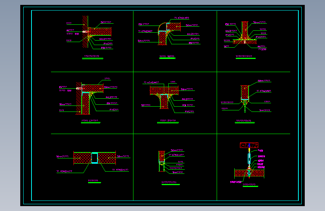
Task: Click the ceiling hanger rod detail drawing
Action: tap(249, 160)
